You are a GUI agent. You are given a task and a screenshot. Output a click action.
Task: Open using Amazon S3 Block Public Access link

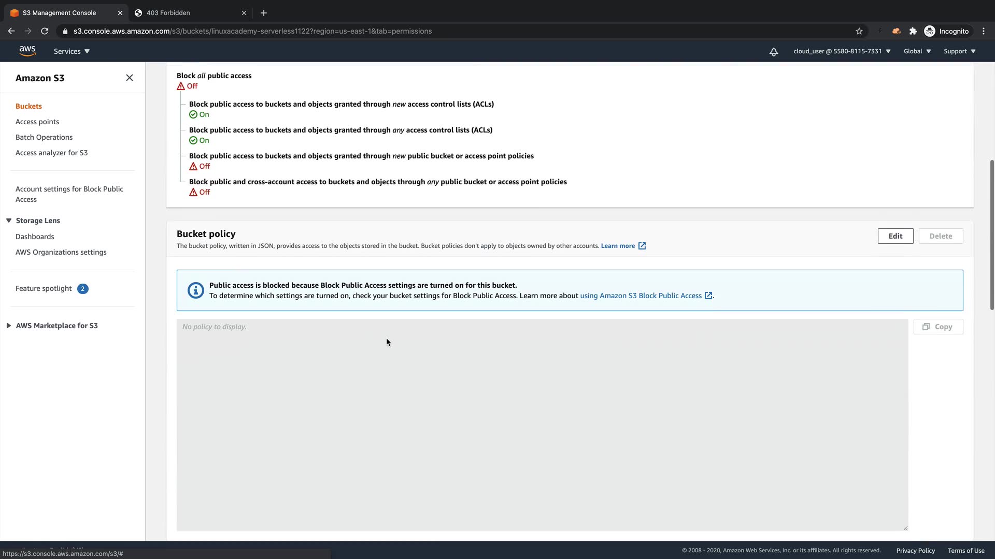click(x=641, y=296)
